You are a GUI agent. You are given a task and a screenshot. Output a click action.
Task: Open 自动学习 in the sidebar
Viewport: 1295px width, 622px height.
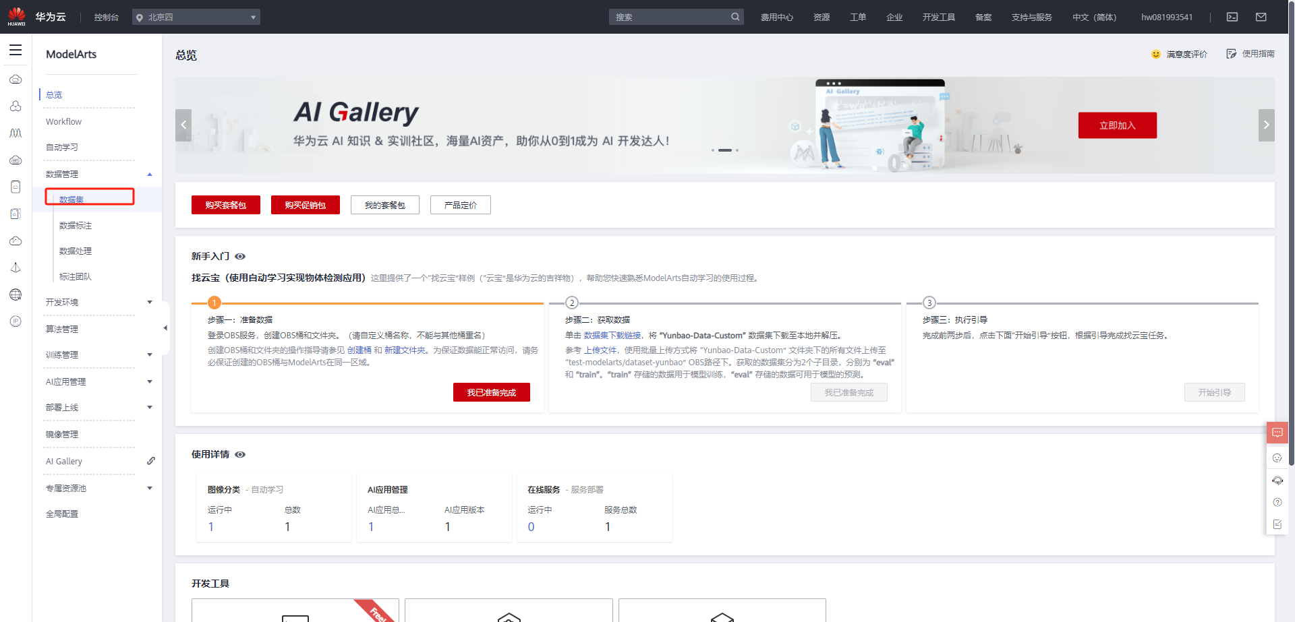coord(62,148)
